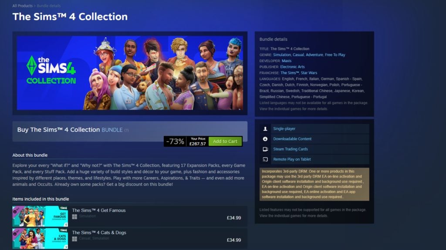Select The Sims 4 Get Famous title

[99, 211]
